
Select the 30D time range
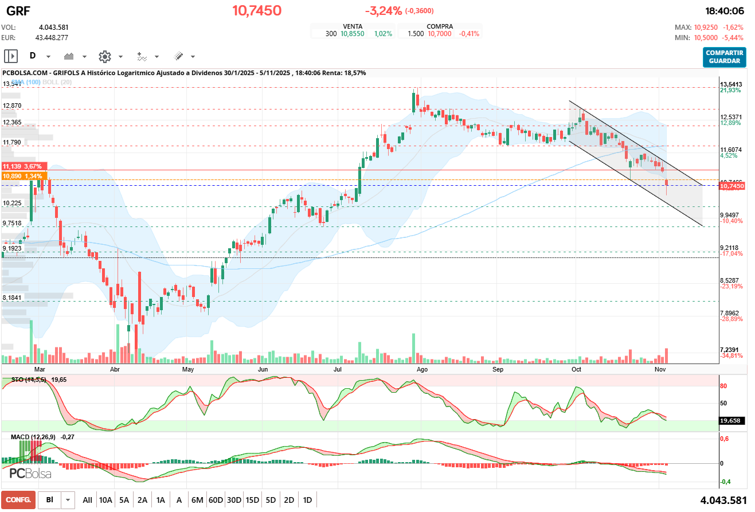[x=234, y=500]
